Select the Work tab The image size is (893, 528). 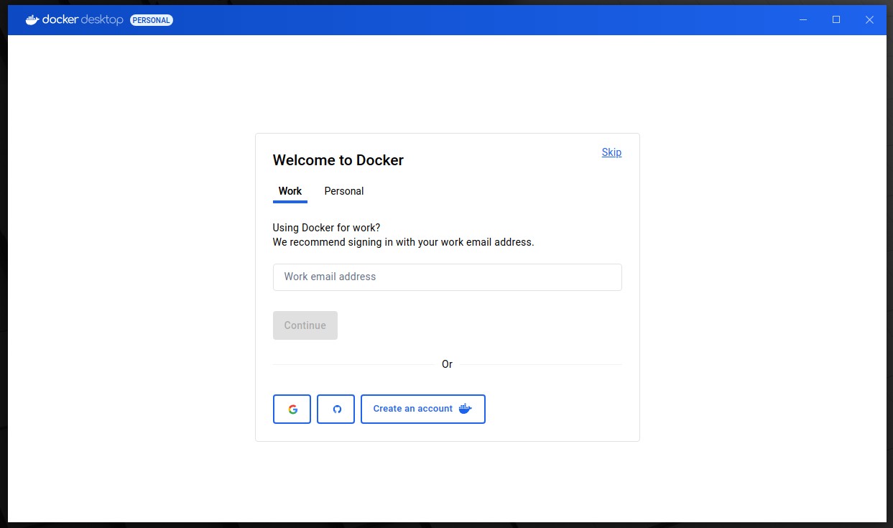point(290,191)
